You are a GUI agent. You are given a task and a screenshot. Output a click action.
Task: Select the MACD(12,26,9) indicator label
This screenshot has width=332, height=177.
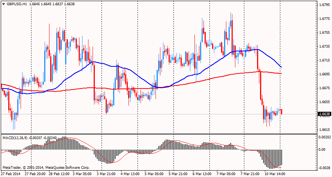point(15,138)
